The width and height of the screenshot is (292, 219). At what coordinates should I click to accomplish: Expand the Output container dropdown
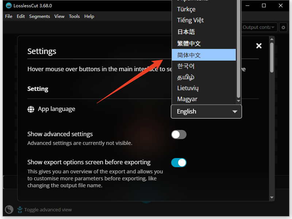259,27
